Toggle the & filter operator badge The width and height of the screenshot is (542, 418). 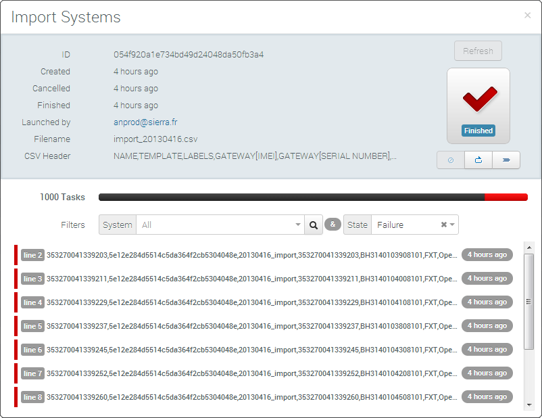coord(332,225)
